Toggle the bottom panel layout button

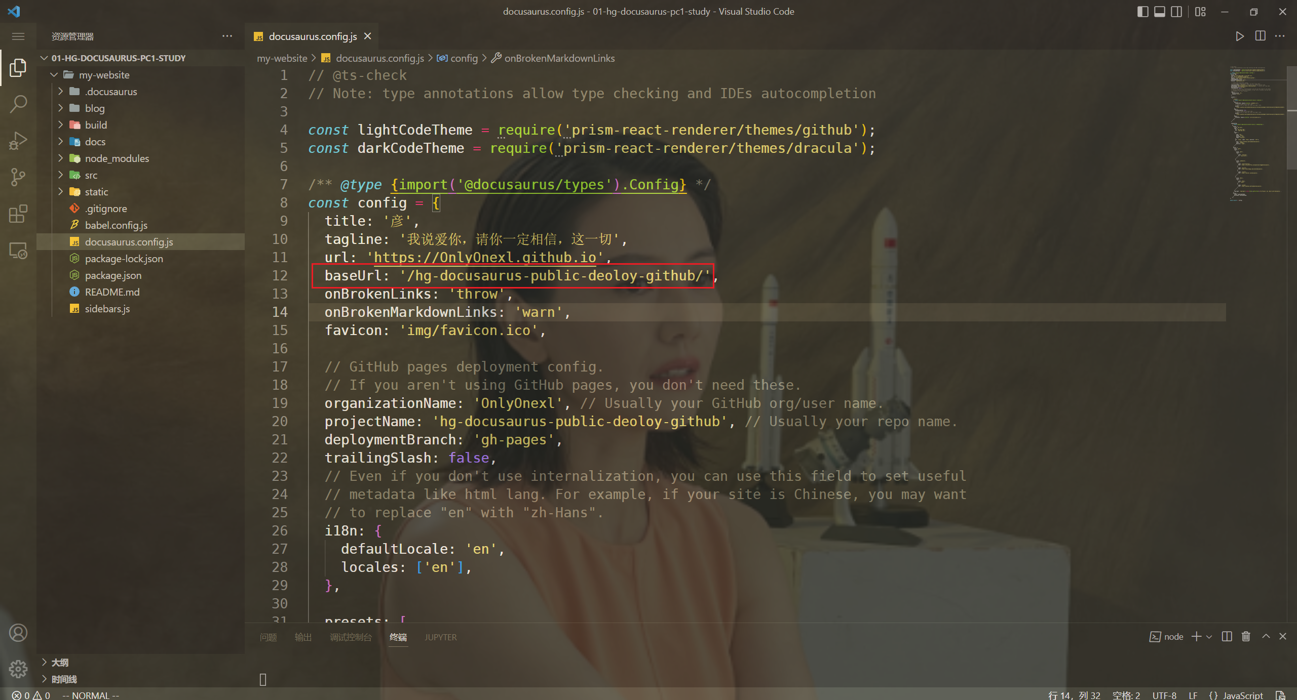tap(1159, 12)
